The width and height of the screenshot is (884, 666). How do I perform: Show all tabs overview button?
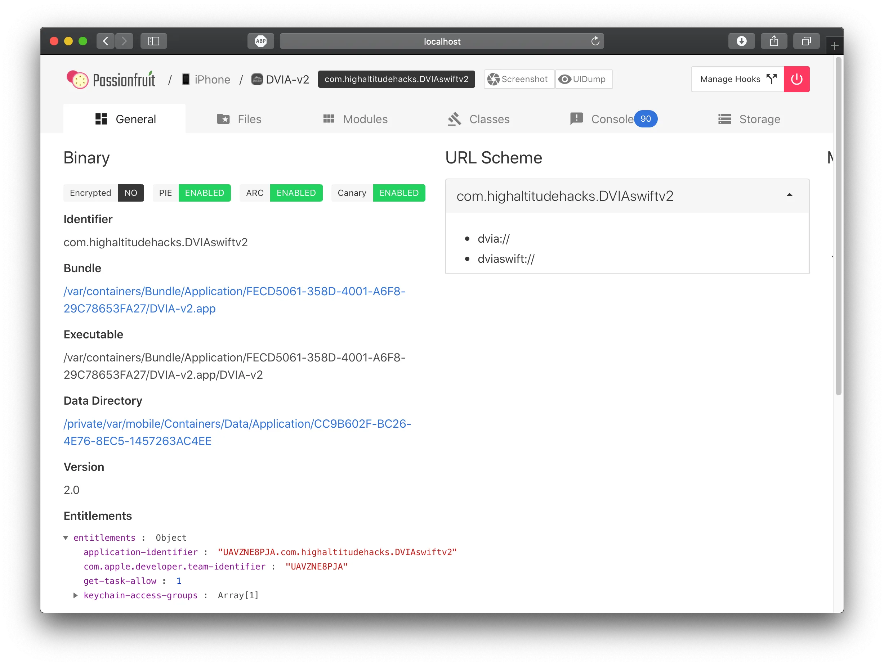pyautogui.click(x=806, y=41)
